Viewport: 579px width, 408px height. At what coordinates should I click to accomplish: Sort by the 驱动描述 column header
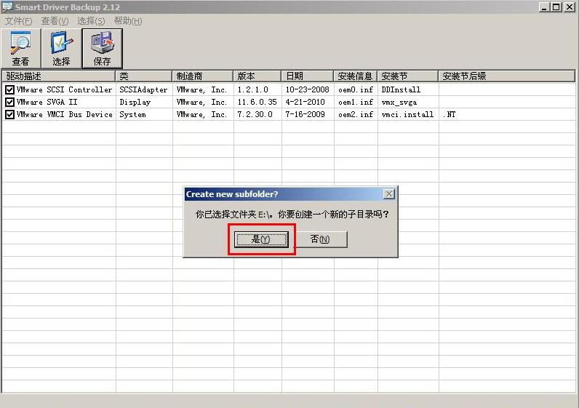coord(59,76)
